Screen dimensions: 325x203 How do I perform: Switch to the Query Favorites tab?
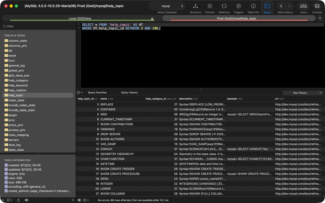(x=98, y=92)
